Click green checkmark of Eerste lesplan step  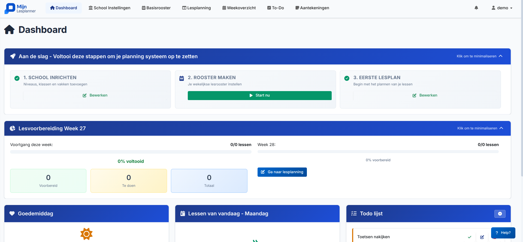click(347, 78)
